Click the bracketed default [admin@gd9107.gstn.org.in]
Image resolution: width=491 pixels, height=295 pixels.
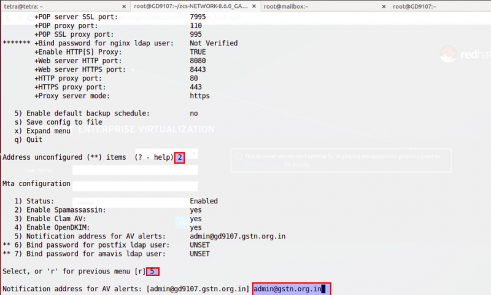pos(198,289)
